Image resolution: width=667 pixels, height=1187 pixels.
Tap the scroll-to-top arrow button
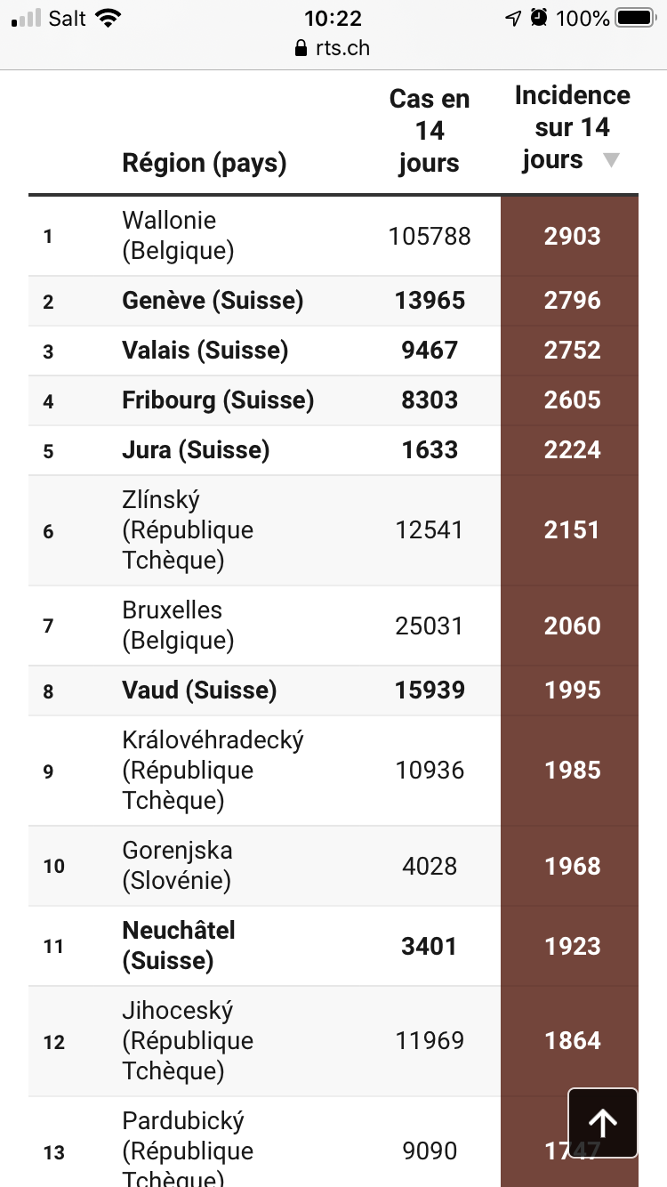point(603,1123)
